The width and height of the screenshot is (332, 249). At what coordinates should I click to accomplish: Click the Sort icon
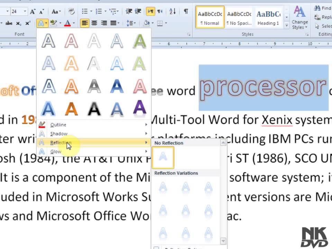coord(173,11)
